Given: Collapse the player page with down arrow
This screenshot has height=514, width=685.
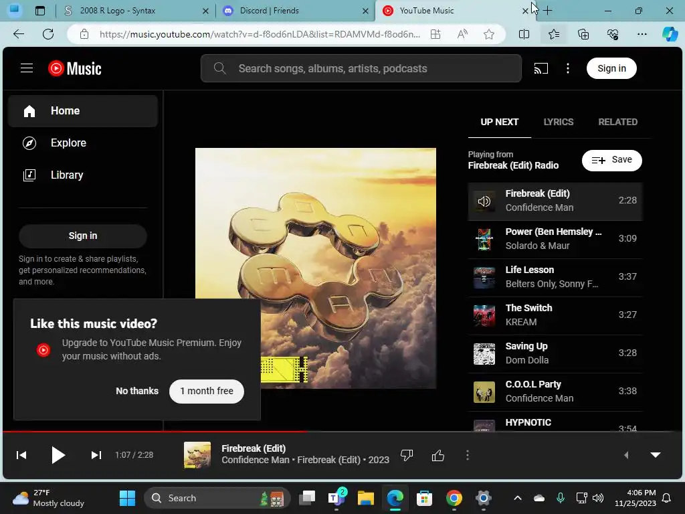Looking at the screenshot, I should 656,455.
